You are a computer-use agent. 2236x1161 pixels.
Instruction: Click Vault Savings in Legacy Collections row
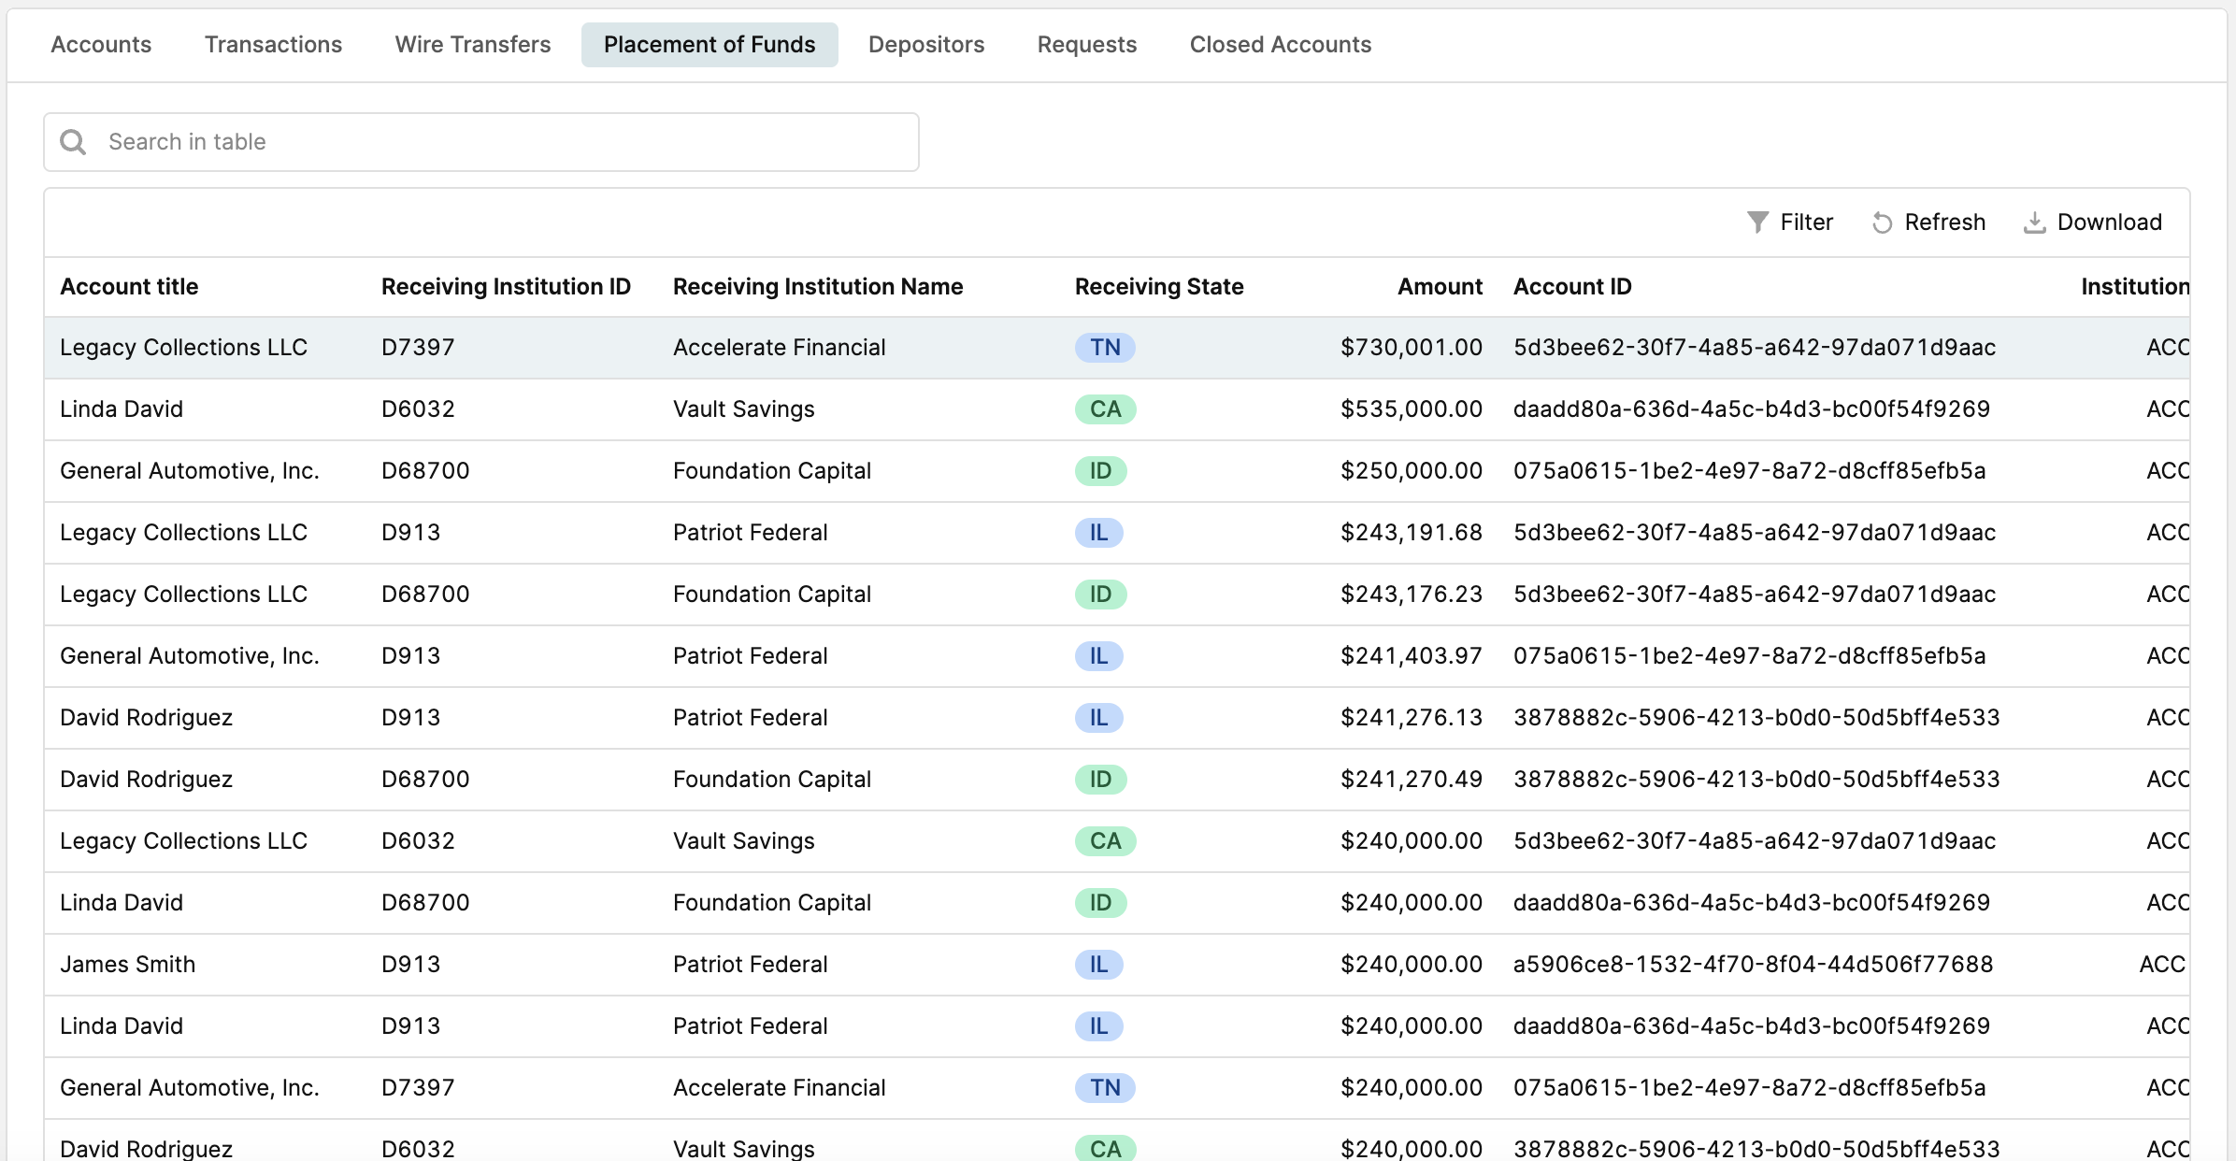[743, 841]
